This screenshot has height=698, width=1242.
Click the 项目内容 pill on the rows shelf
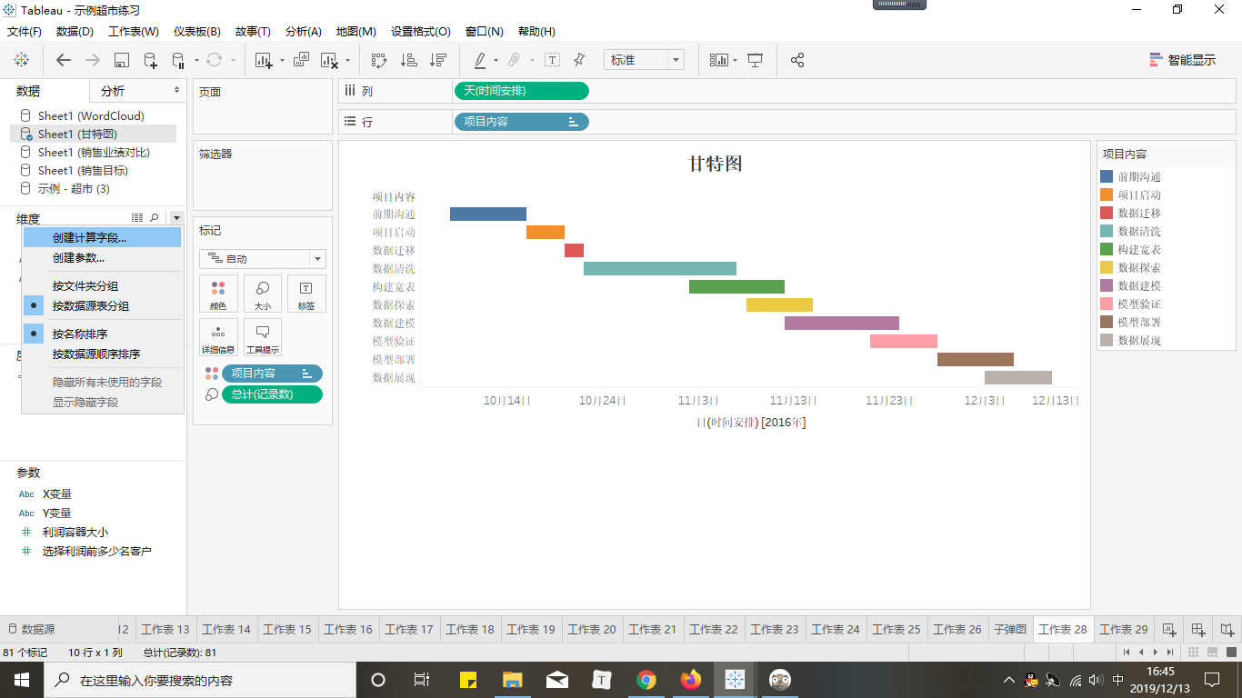coord(521,121)
